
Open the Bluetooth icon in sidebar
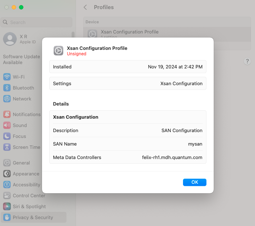[7, 88]
